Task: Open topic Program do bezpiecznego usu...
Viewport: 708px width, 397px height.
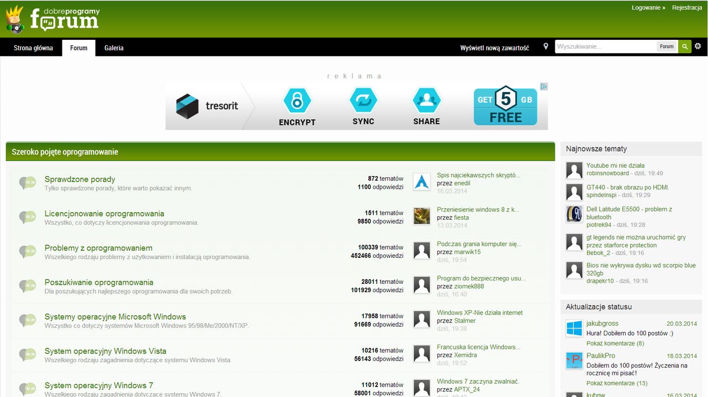Action: (x=481, y=278)
